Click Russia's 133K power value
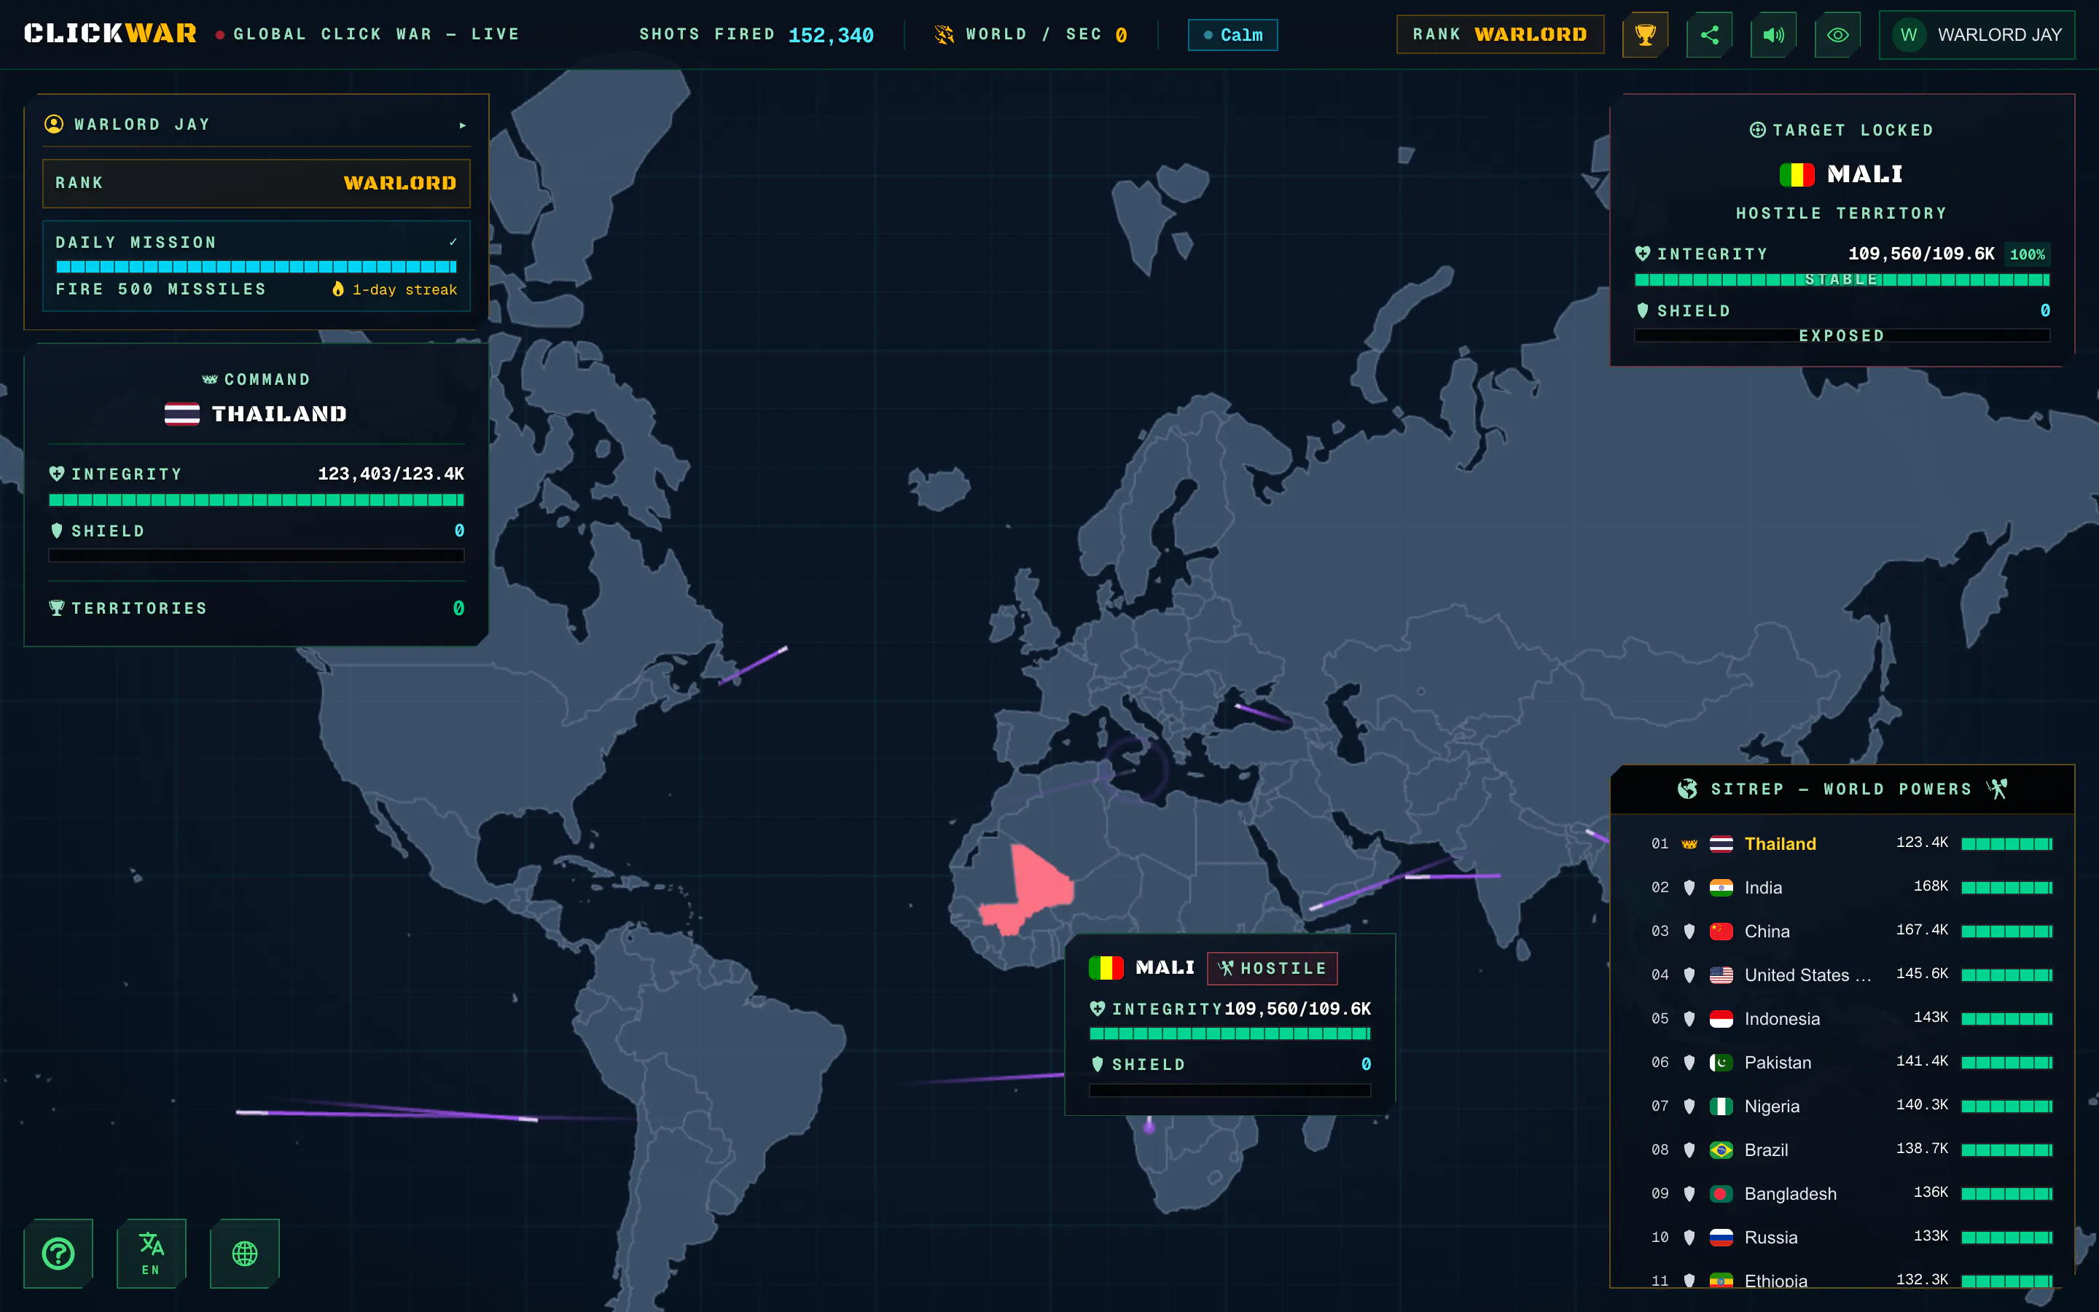 tap(1931, 1235)
